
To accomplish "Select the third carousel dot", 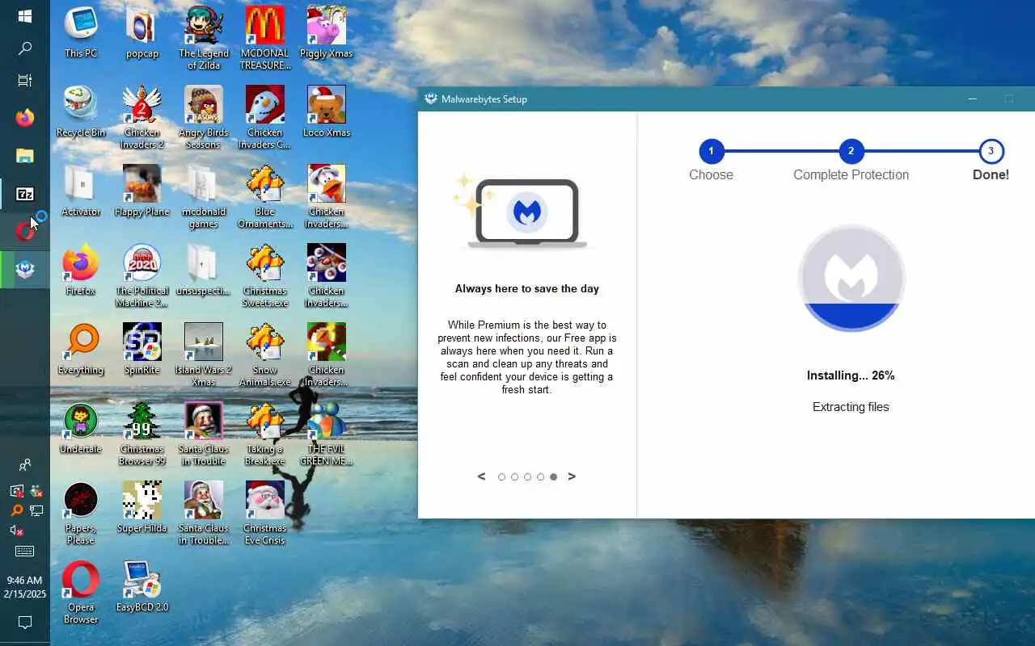I will [527, 477].
